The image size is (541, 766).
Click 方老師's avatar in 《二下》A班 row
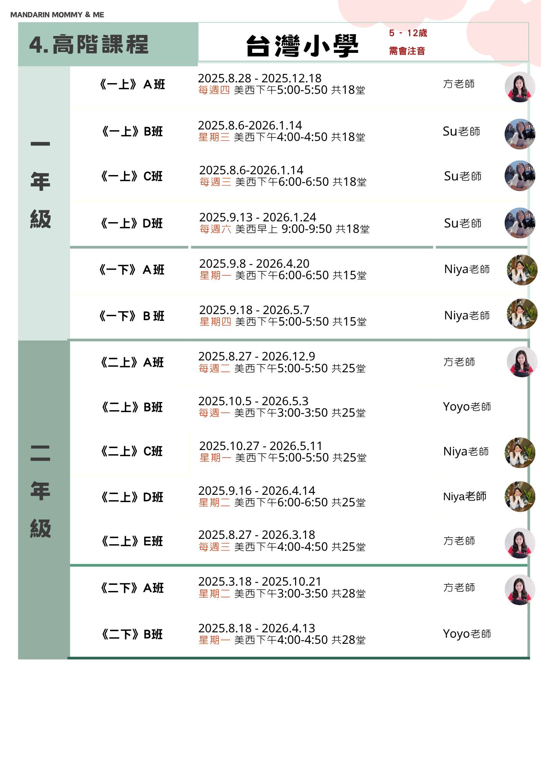(x=520, y=589)
